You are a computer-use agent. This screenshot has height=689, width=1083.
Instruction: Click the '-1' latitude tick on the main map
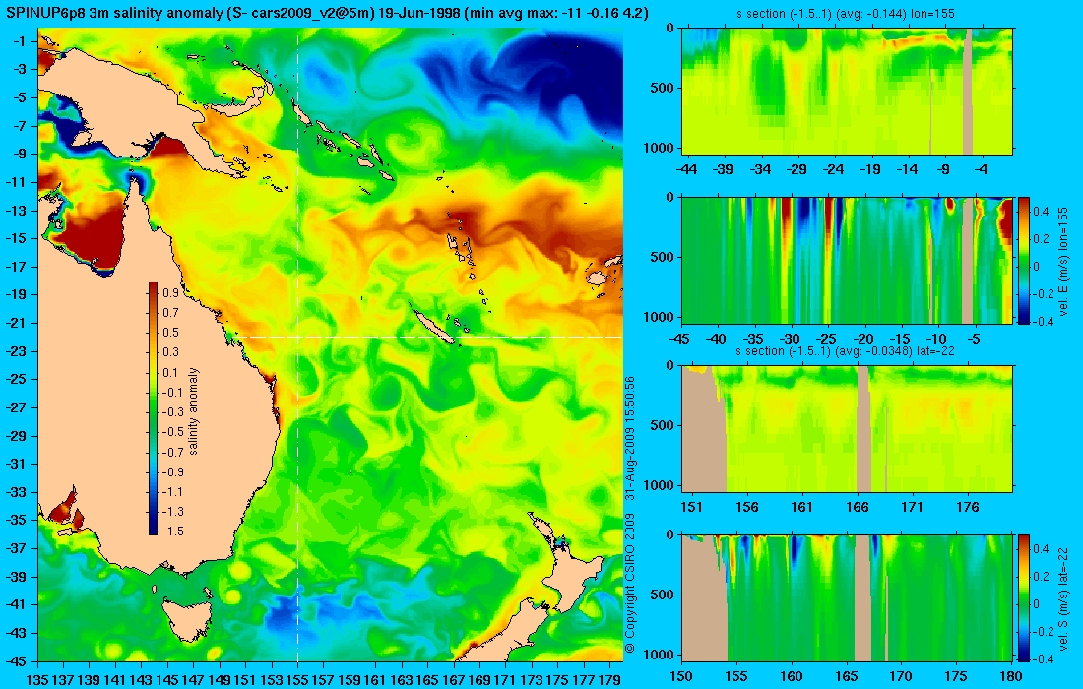point(19,41)
